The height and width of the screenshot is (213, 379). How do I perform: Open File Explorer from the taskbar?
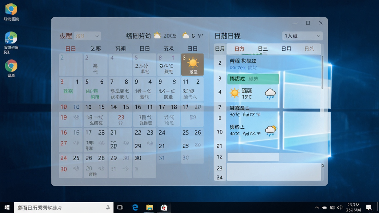click(x=150, y=207)
